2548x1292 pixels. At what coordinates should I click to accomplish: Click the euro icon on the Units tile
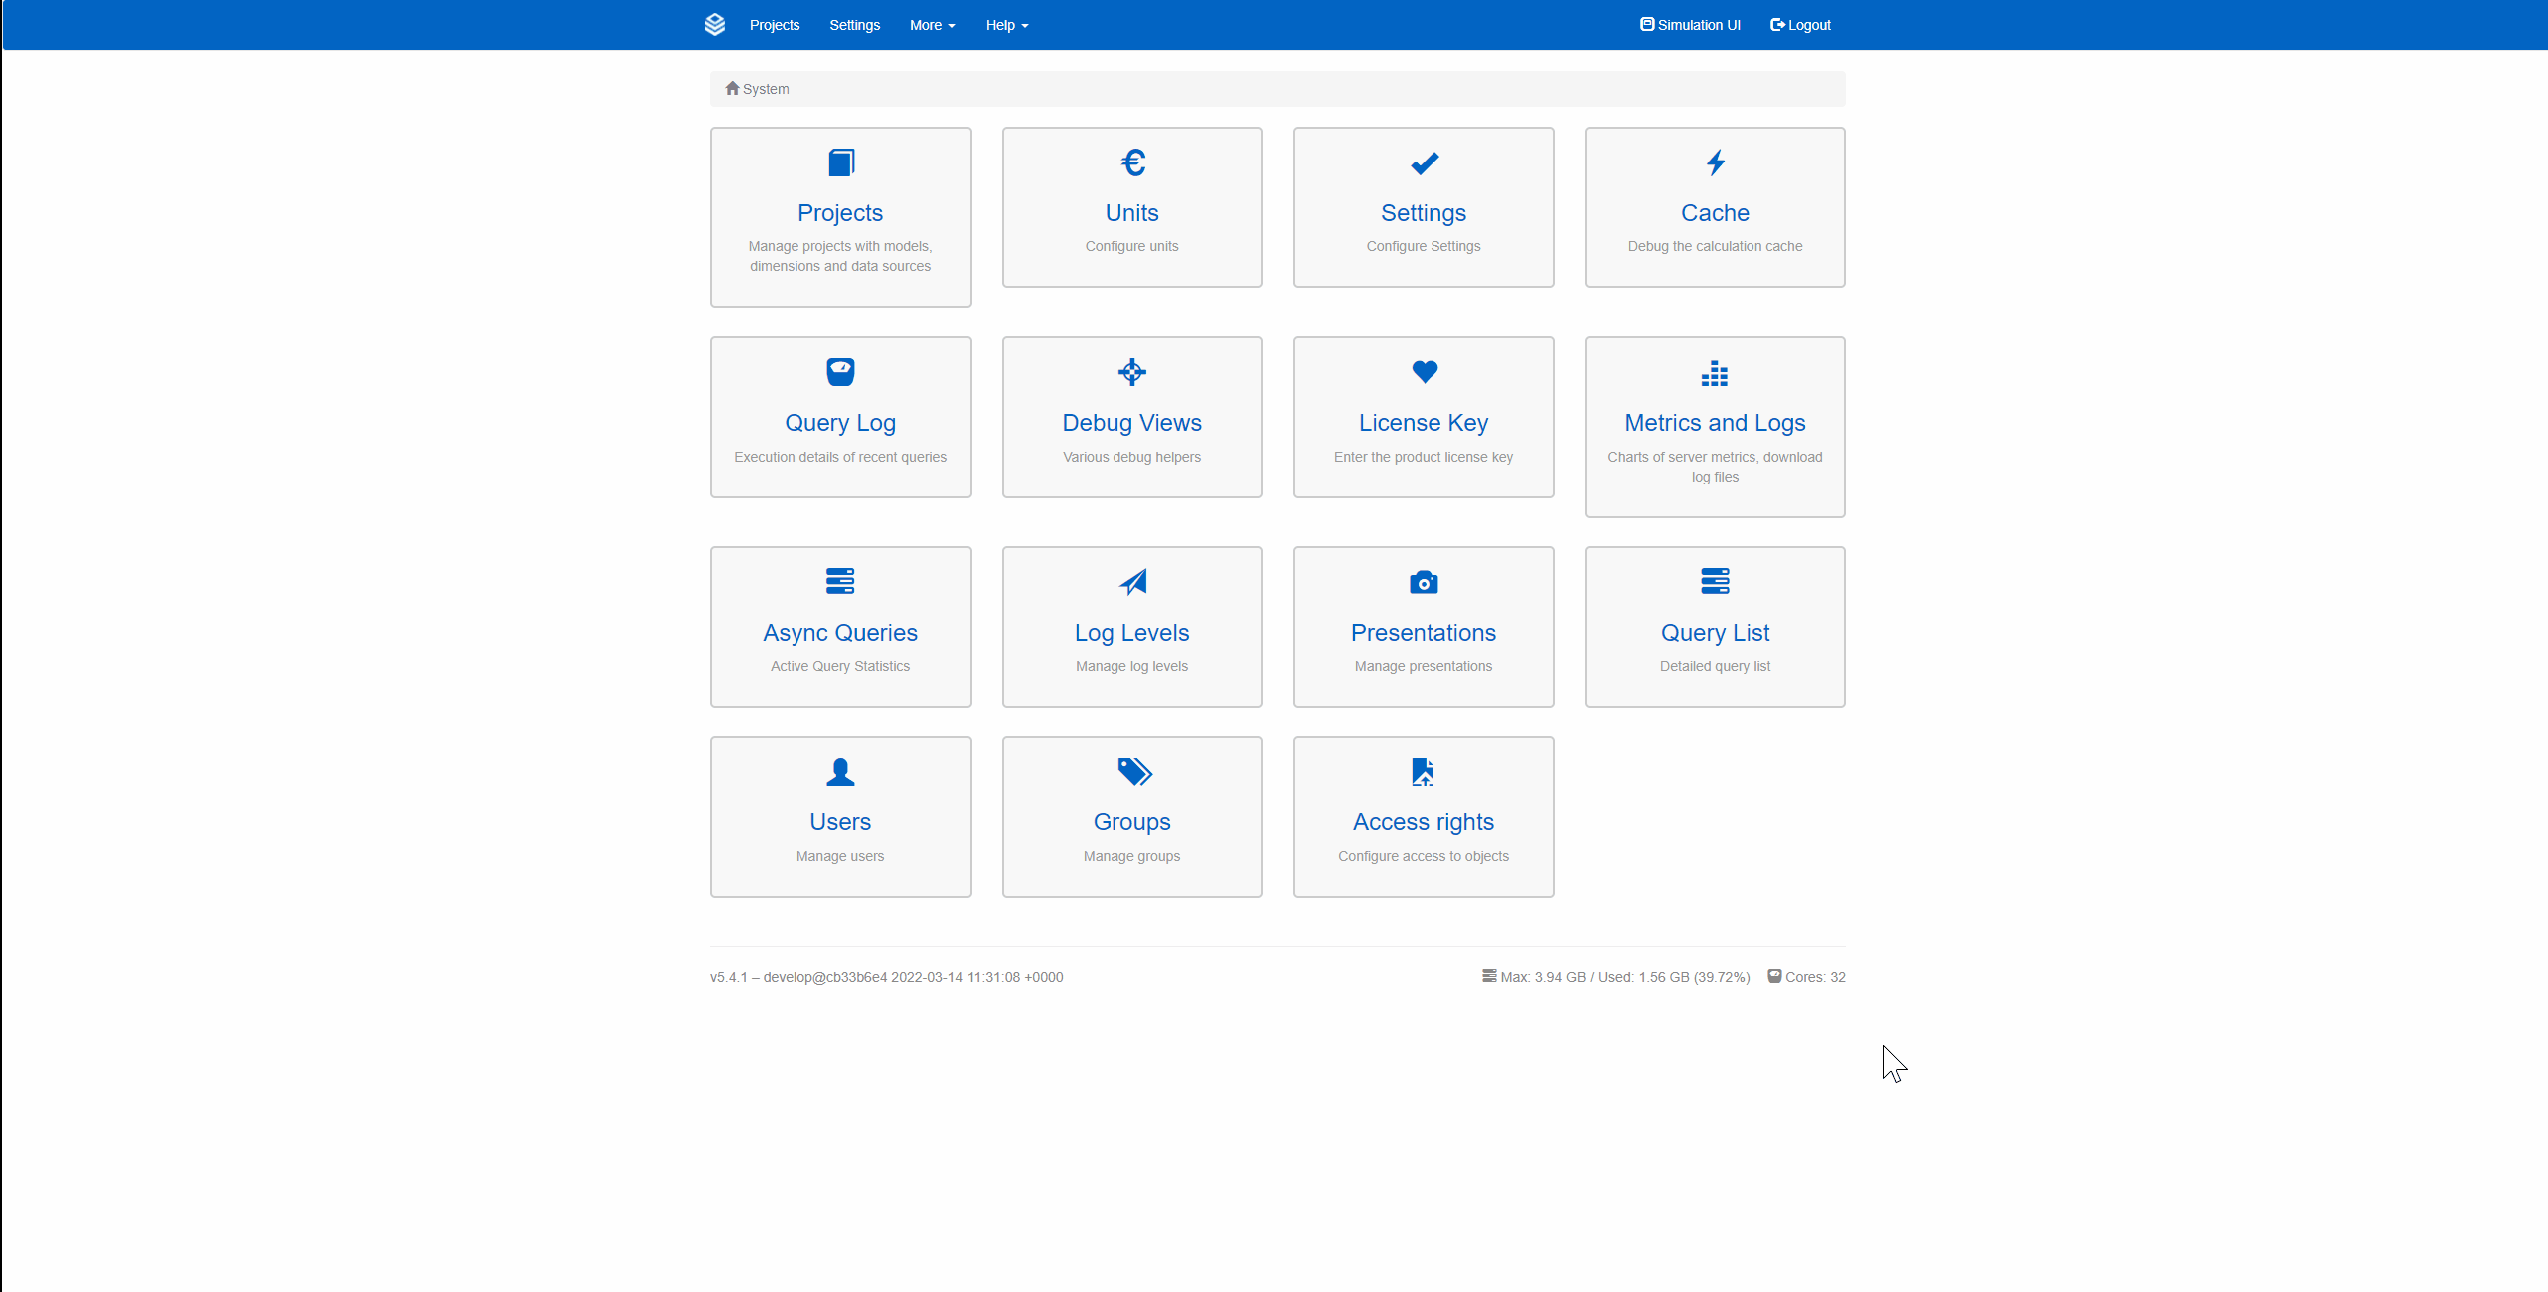pos(1131,162)
